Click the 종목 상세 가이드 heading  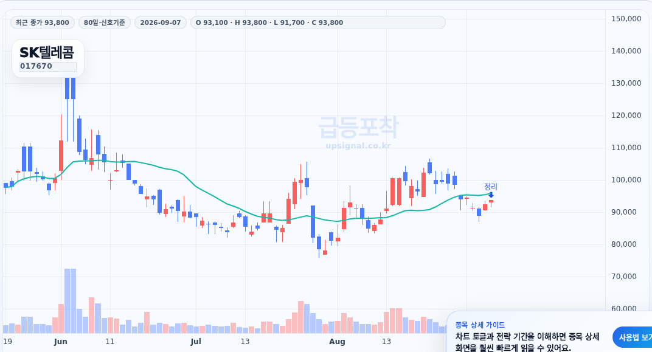480,325
